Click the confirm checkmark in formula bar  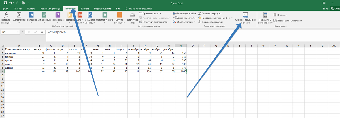35,32
